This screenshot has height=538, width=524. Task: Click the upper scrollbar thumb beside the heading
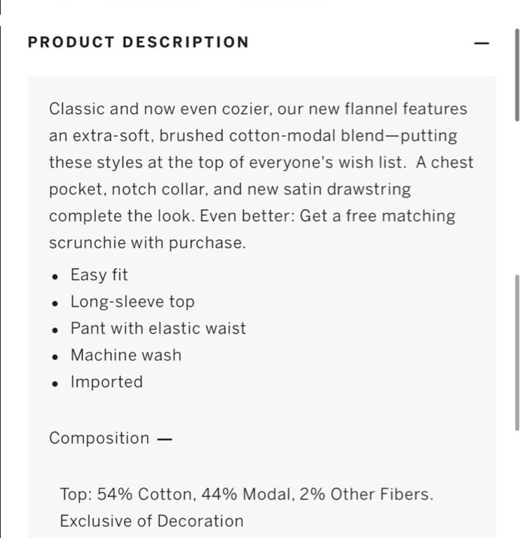[517, 75]
